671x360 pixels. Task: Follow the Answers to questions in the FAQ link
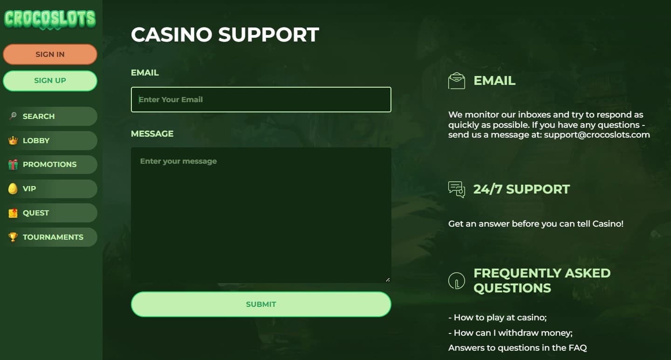[517, 347]
